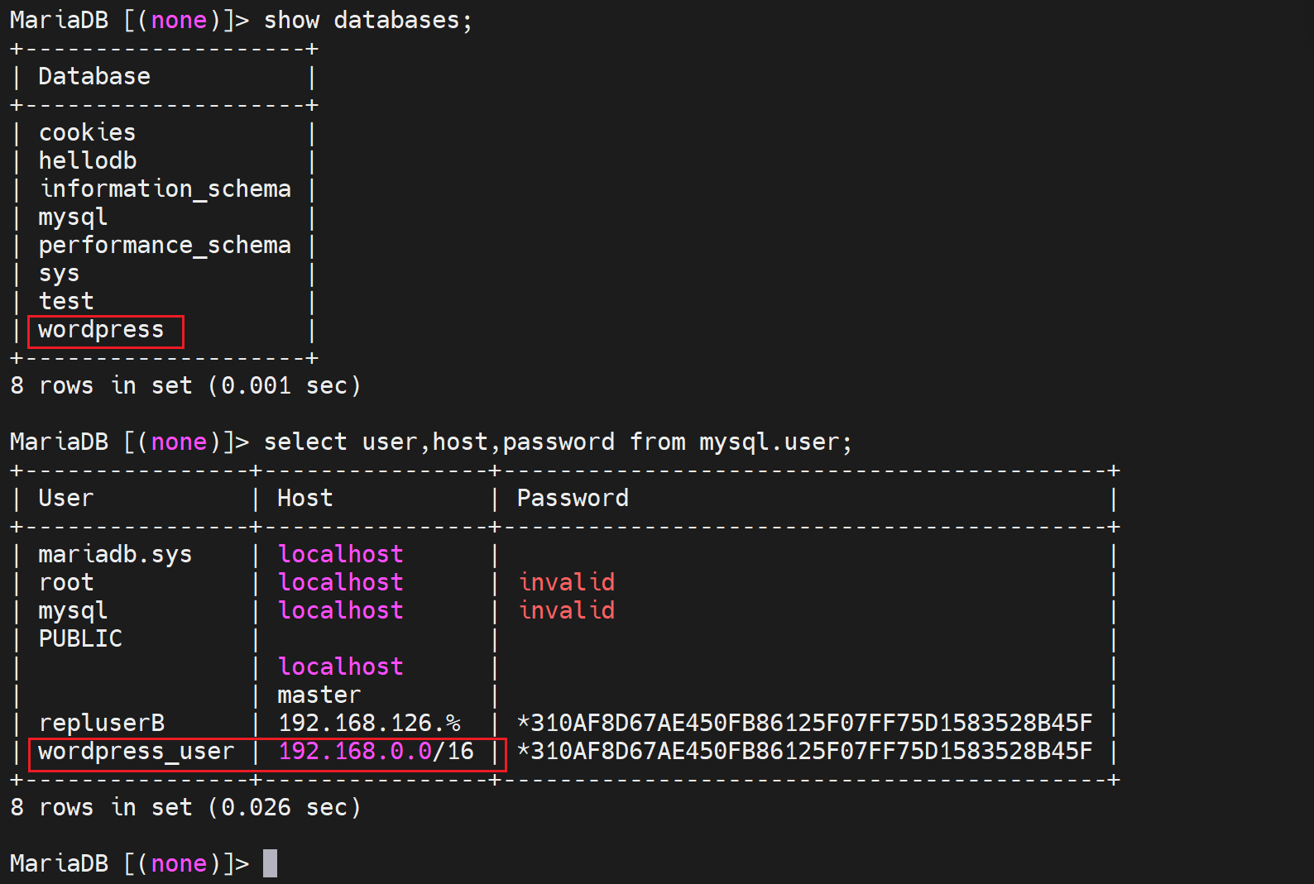The width and height of the screenshot is (1314, 884).
Task: Select the highlighted wordpress database name
Action: tap(101, 330)
